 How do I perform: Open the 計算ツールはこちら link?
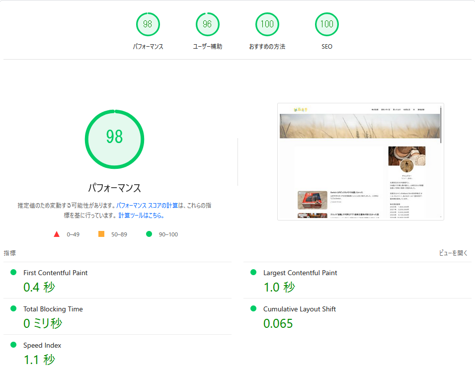click(x=141, y=216)
